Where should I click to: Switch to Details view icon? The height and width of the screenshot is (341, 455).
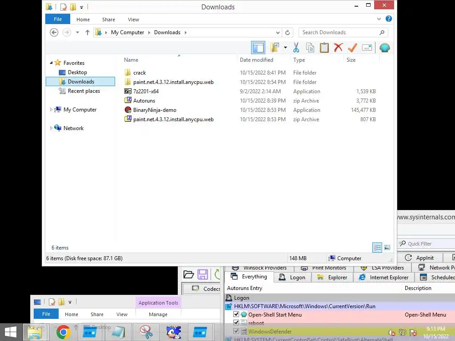pos(377,247)
